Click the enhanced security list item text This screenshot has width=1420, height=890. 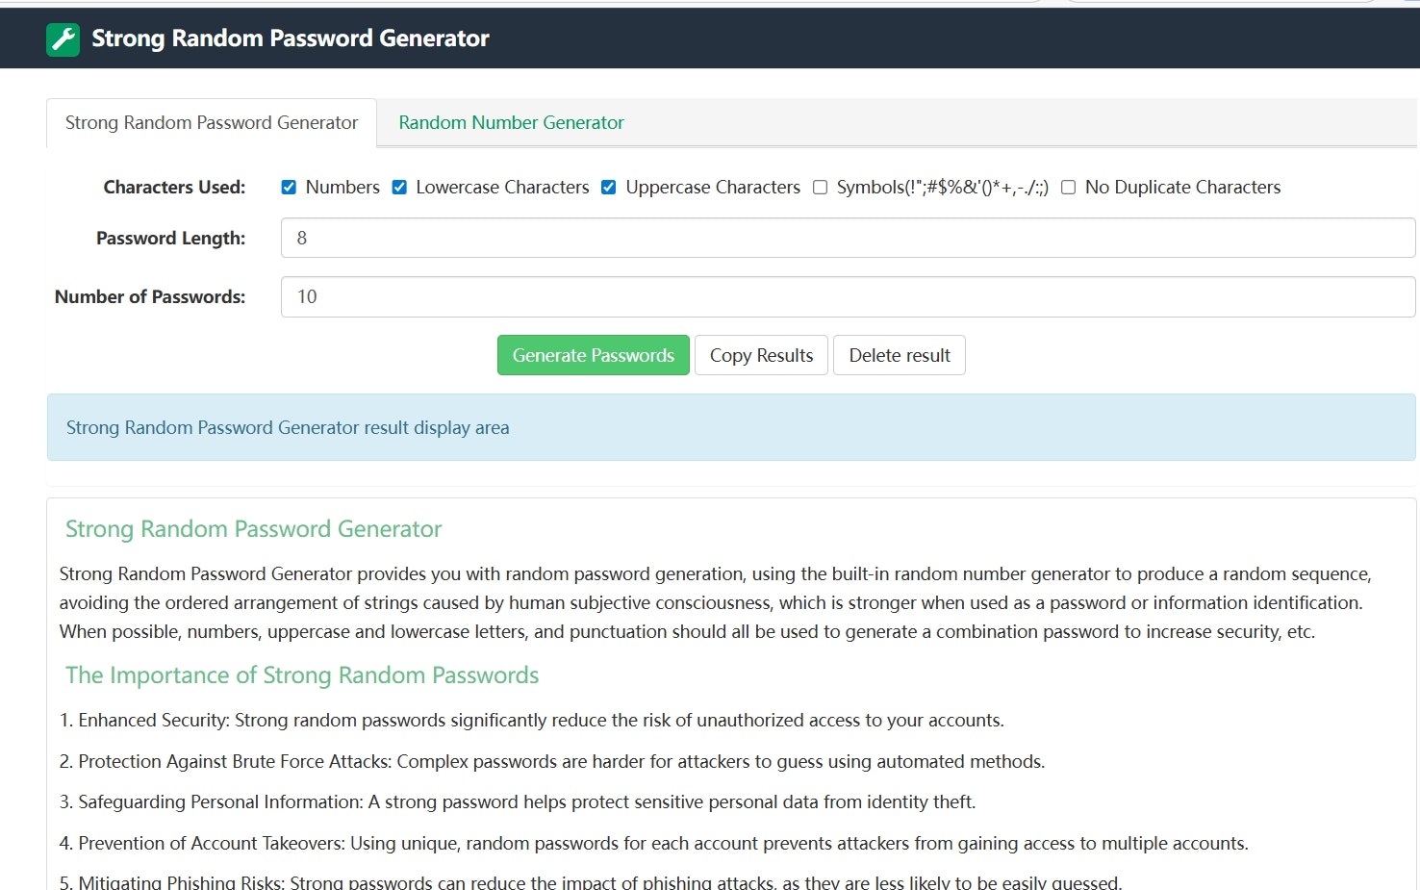pos(532,720)
